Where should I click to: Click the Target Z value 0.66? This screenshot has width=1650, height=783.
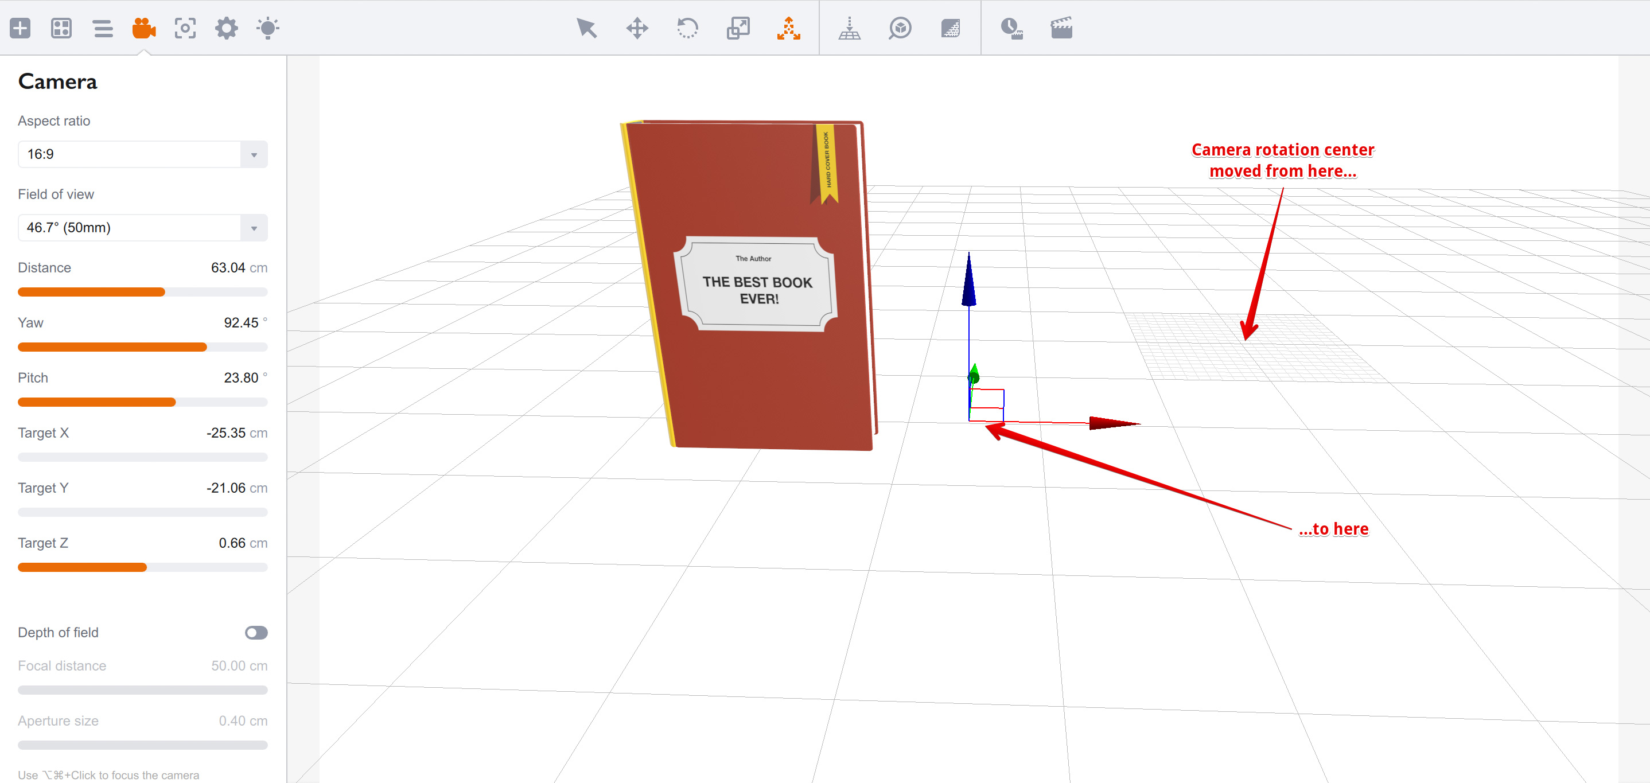[232, 543]
